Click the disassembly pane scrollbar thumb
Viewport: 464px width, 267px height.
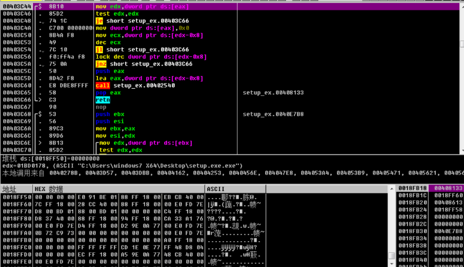pos(462,44)
